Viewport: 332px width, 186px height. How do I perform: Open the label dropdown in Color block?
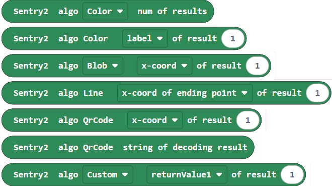pyautogui.click(x=145, y=38)
